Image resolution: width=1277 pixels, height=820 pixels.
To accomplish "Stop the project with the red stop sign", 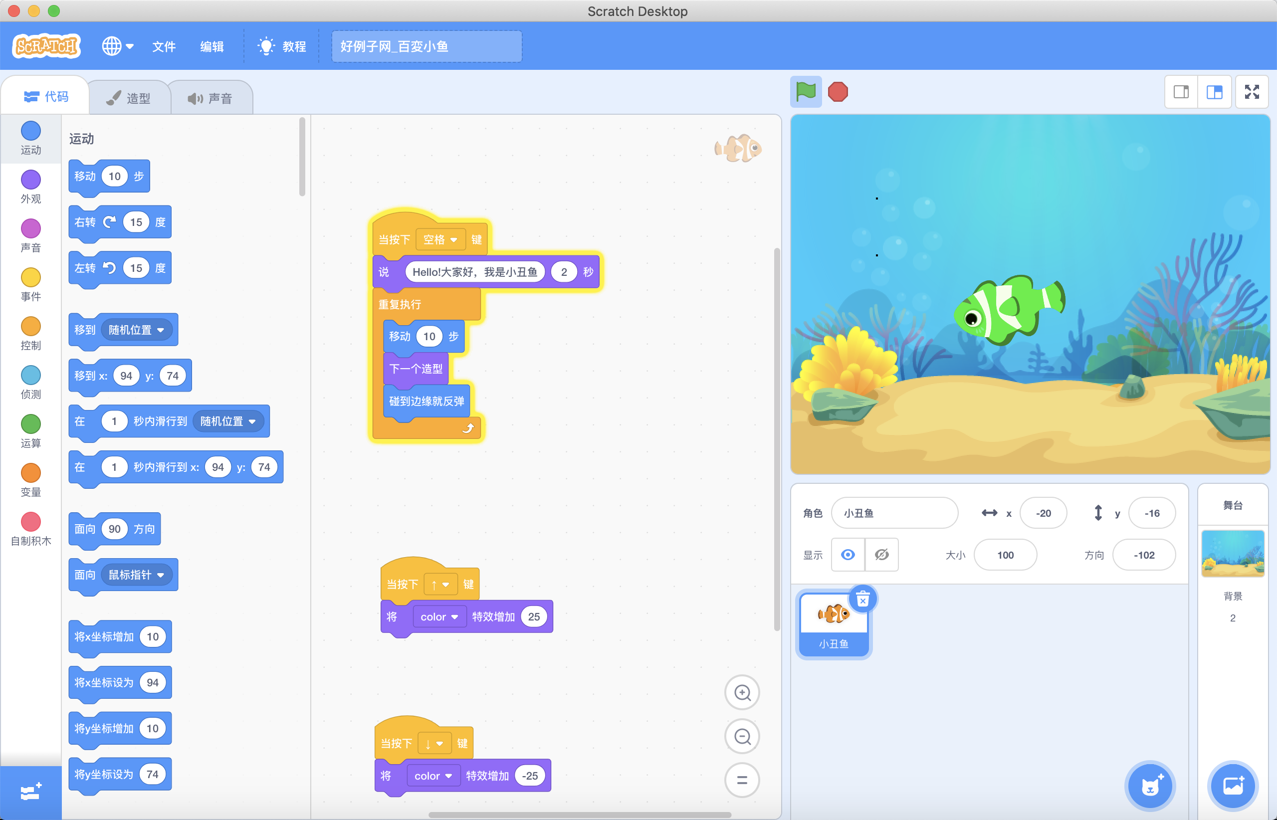I will 838,92.
